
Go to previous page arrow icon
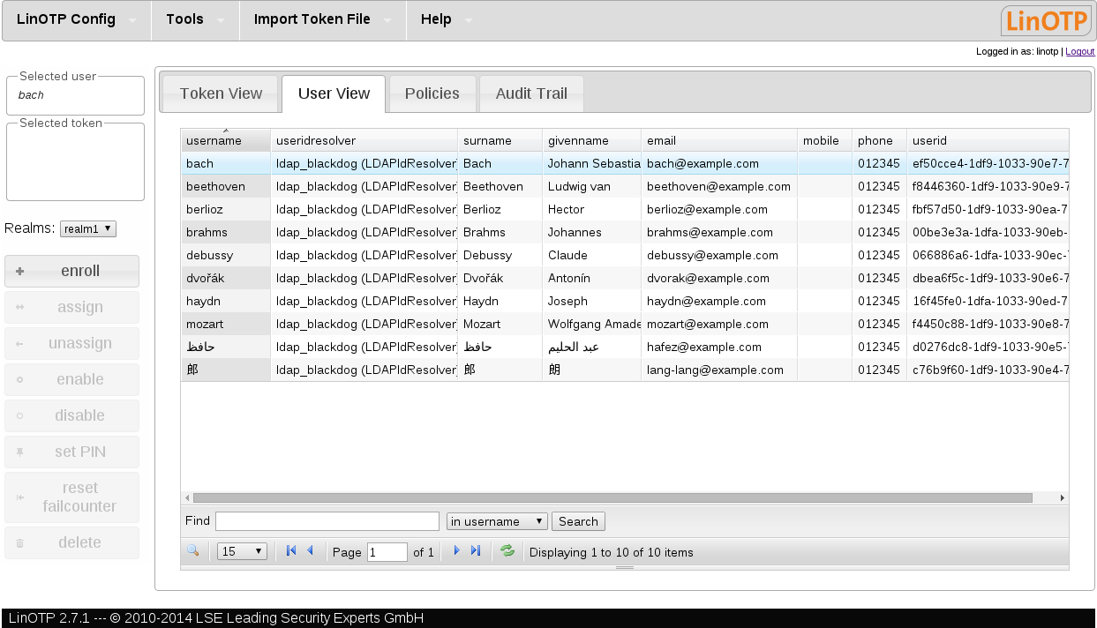(x=310, y=551)
